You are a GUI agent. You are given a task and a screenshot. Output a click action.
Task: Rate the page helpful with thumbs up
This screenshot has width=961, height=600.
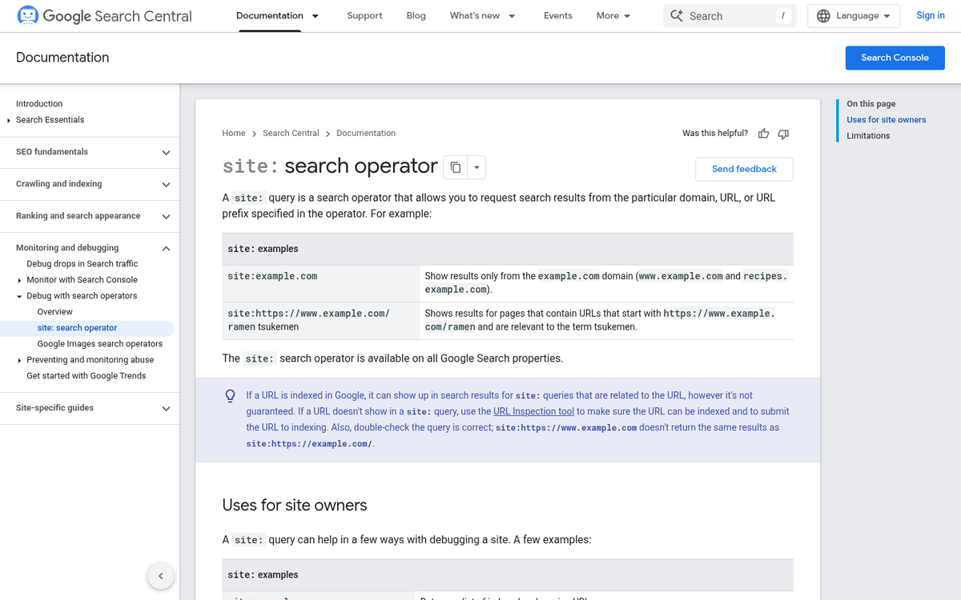point(763,134)
